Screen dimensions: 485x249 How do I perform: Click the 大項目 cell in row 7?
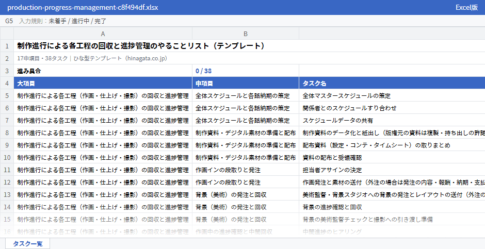[x=103, y=121]
